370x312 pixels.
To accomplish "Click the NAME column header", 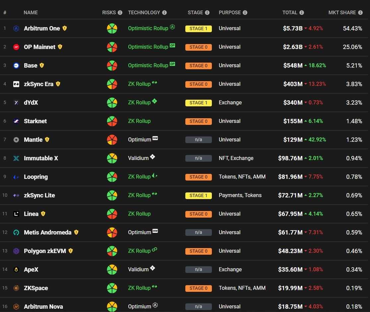I will (x=31, y=13).
